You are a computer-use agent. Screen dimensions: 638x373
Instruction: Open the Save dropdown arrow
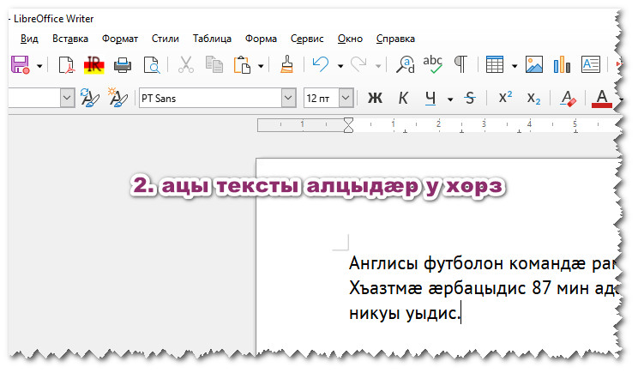[39, 65]
